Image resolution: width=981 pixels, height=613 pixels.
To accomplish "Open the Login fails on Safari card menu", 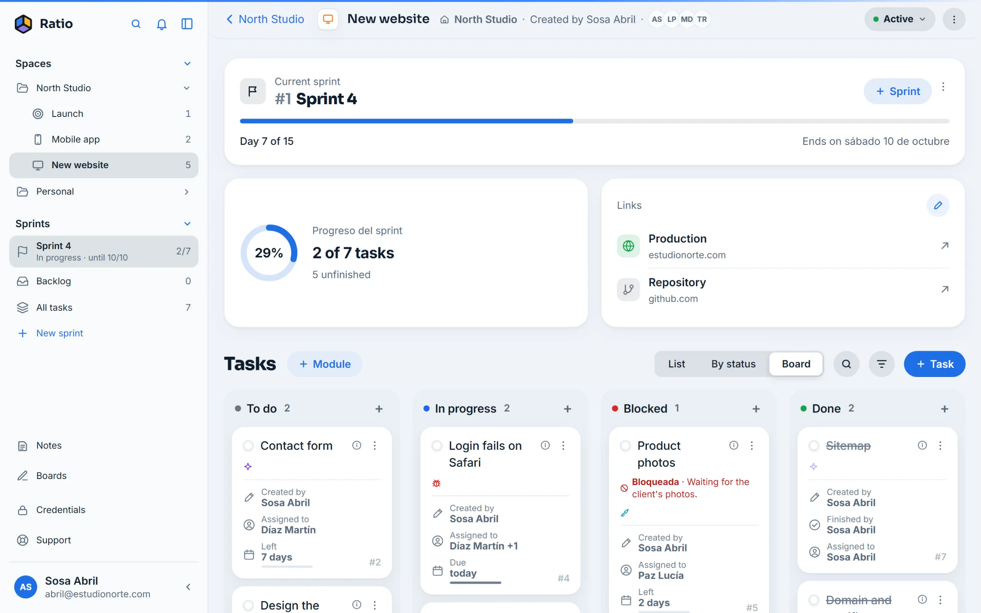I will click(563, 445).
